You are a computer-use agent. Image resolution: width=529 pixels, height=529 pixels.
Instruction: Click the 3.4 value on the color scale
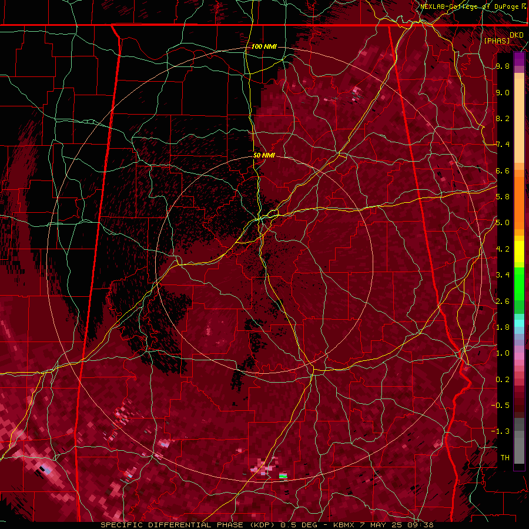[x=503, y=275]
